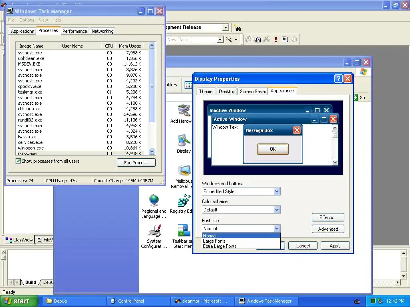410x307 pixels.
Task: Open the WizardBar actions arrow beside the wand
Action: 236,40
